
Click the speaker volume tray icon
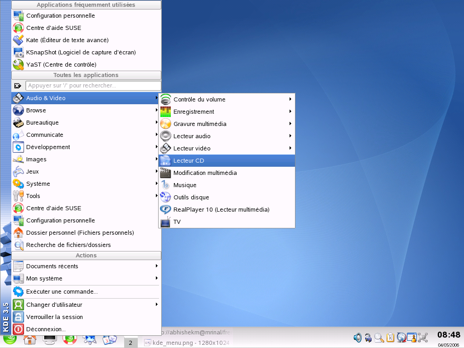click(358, 337)
